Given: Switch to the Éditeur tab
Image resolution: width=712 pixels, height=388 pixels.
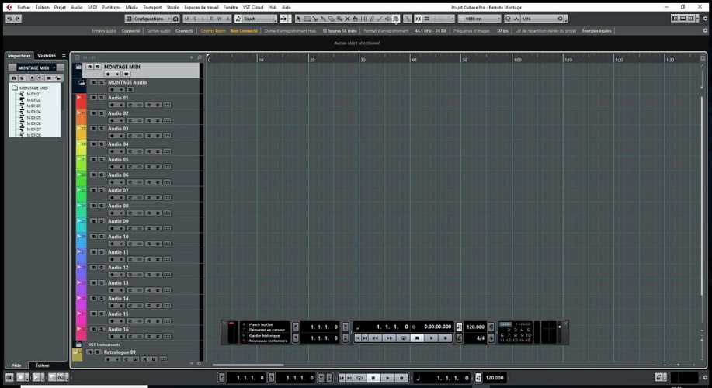Looking at the screenshot, I should pos(42,365).
